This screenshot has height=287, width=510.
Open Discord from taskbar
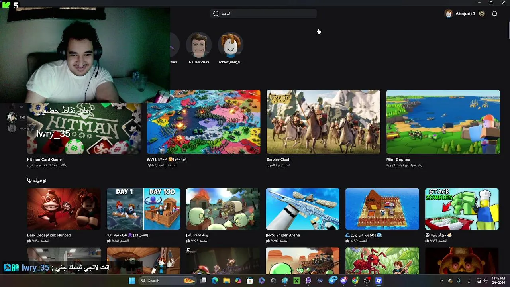(343, 281)
